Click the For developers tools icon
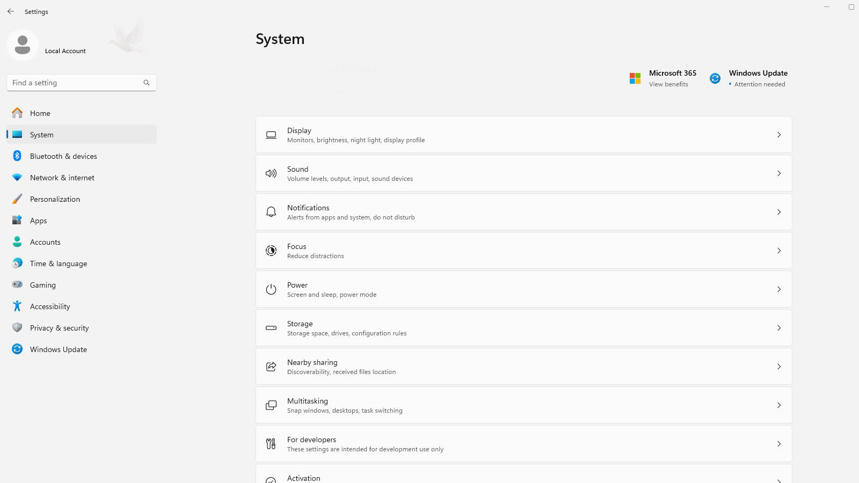Viewport: 859px width, 483px height. coord(271,444)
